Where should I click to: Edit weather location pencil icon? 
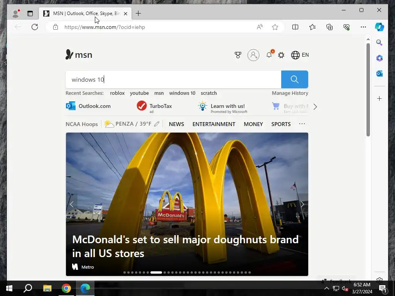pos(157,124)
